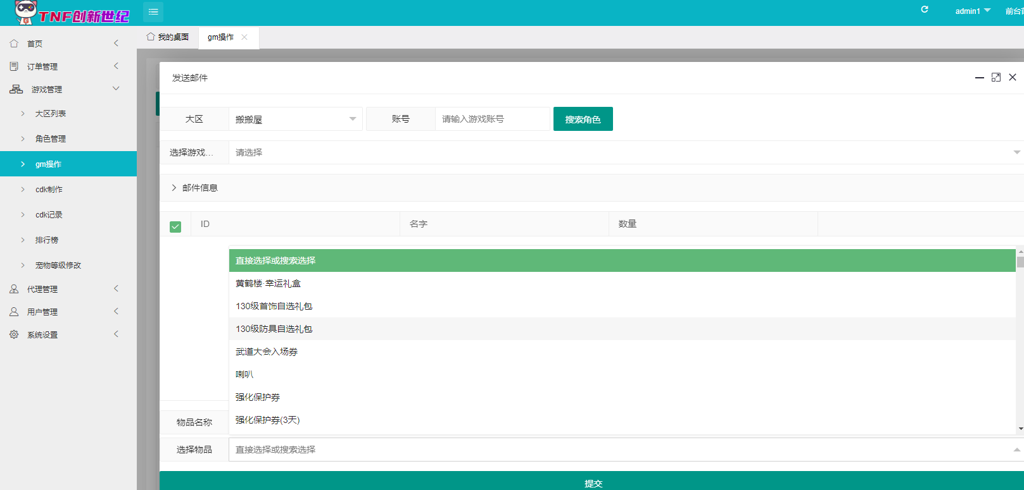This screenshot has height=490, width=1024.
Task: Open the admin1 user menu
Action: (972, 11)
